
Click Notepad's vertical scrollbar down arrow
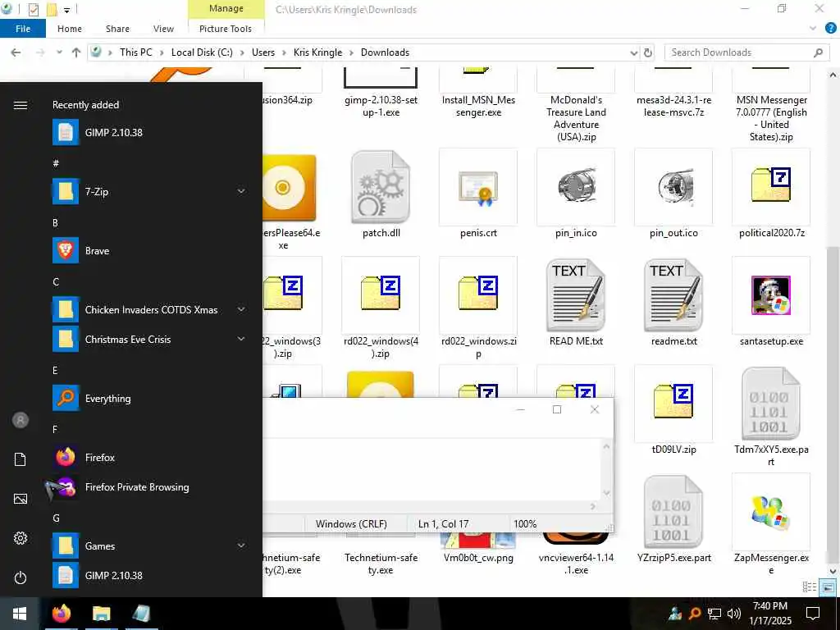(x=606, y=493)
